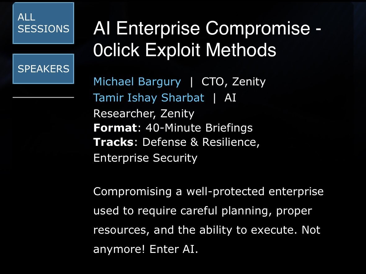This screenshot has height=274, width=366.
Task: Click the bold Format label
Action: (115, 128)
